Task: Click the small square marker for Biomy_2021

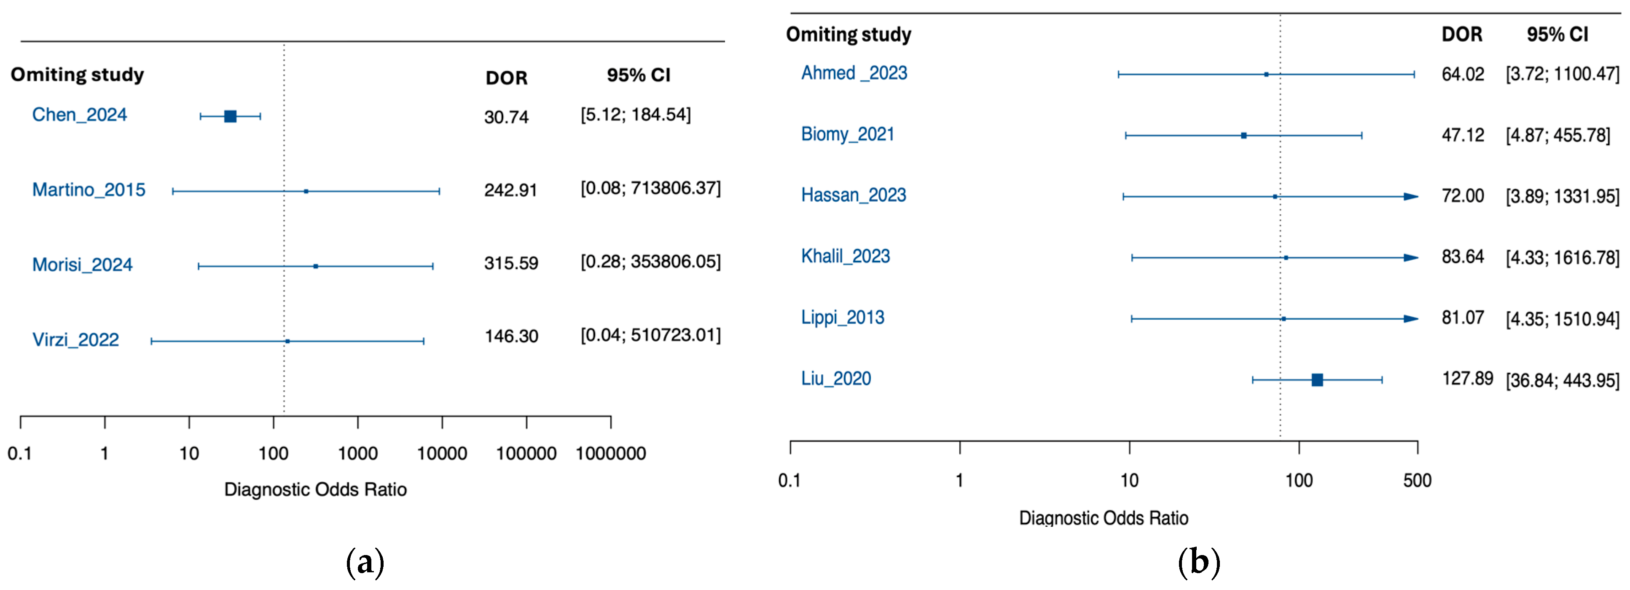Action: point(1244,135)
